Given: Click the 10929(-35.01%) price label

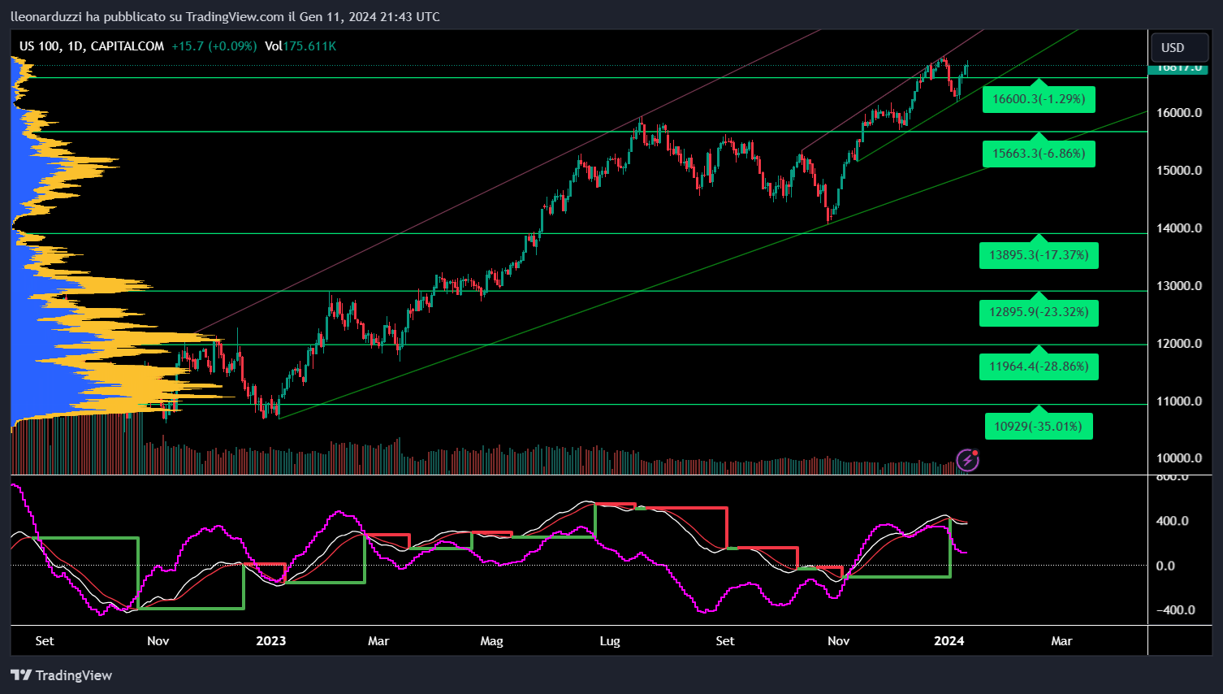Looking at the screenshot, I should click(1039, 427).
